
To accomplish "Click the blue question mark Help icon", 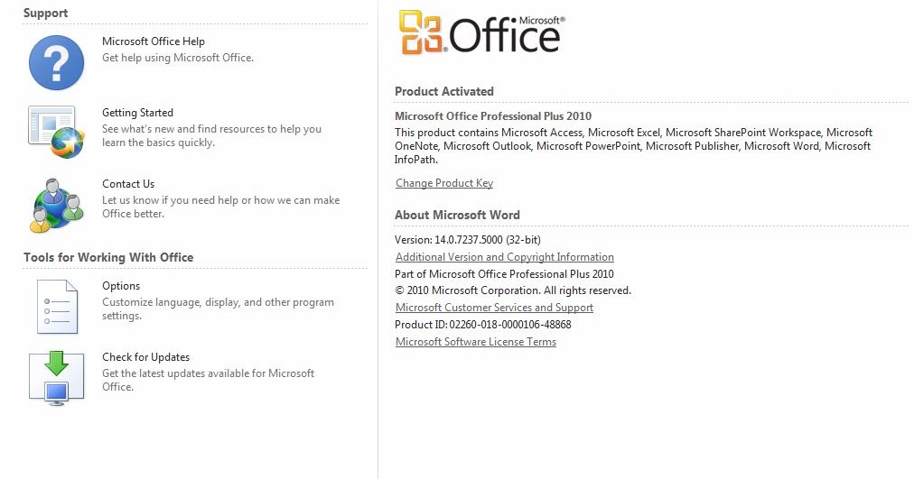I will pos(56,63).
